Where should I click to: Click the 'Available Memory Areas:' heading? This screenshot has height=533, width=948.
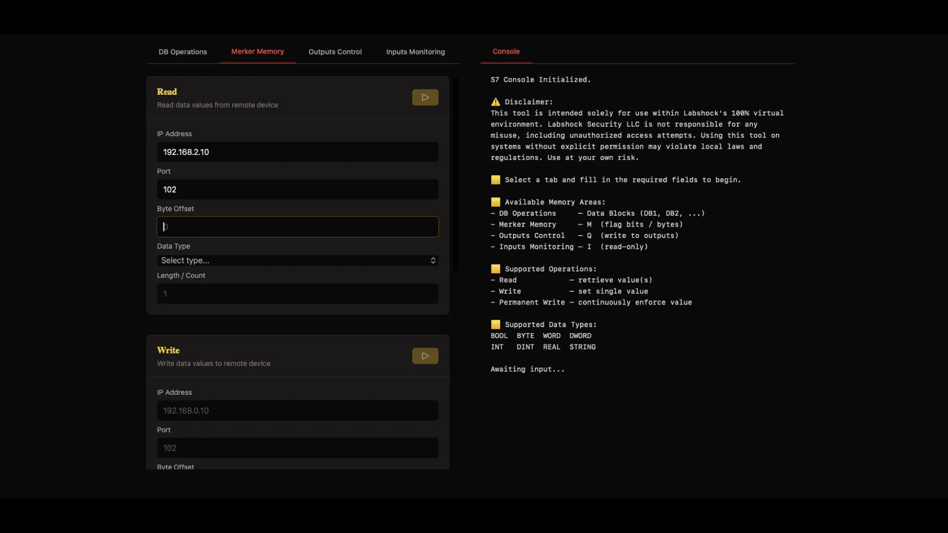[x=555, y=202]
